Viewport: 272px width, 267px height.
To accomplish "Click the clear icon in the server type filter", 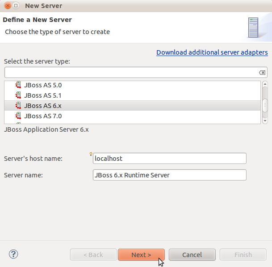I will click(x=262, y=73).
